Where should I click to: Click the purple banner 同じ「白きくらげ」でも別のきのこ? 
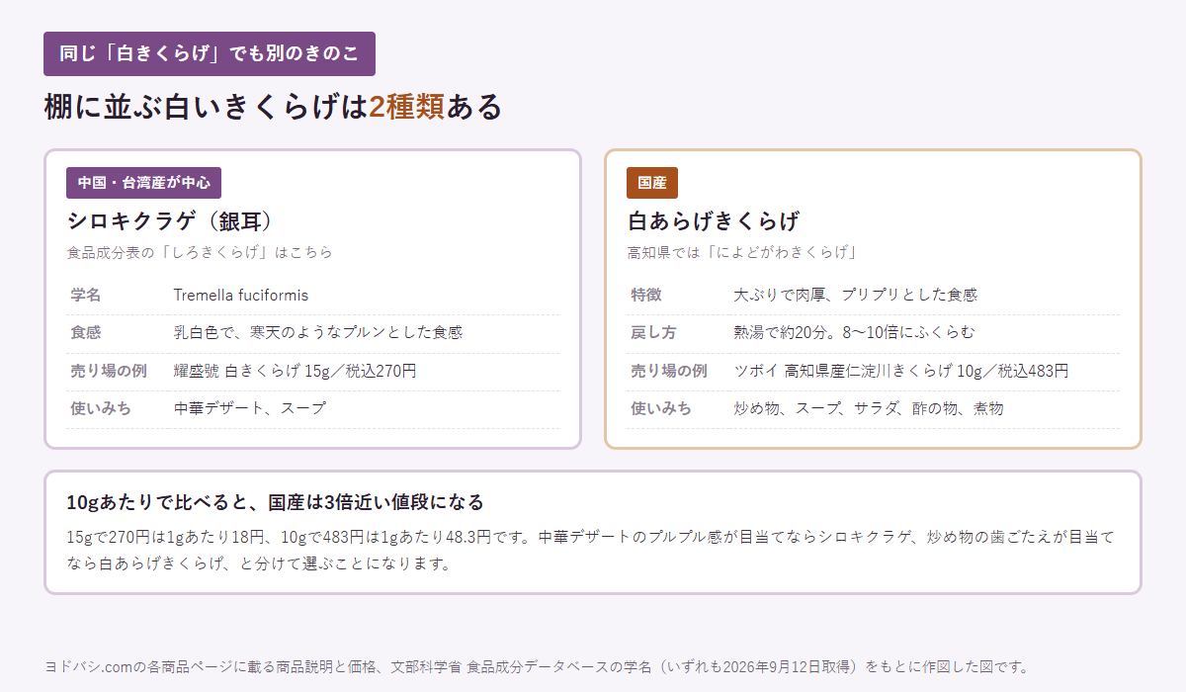[x=210, y=53]
